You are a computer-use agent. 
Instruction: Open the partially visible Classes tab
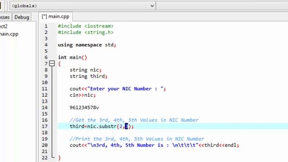point(5,17)
